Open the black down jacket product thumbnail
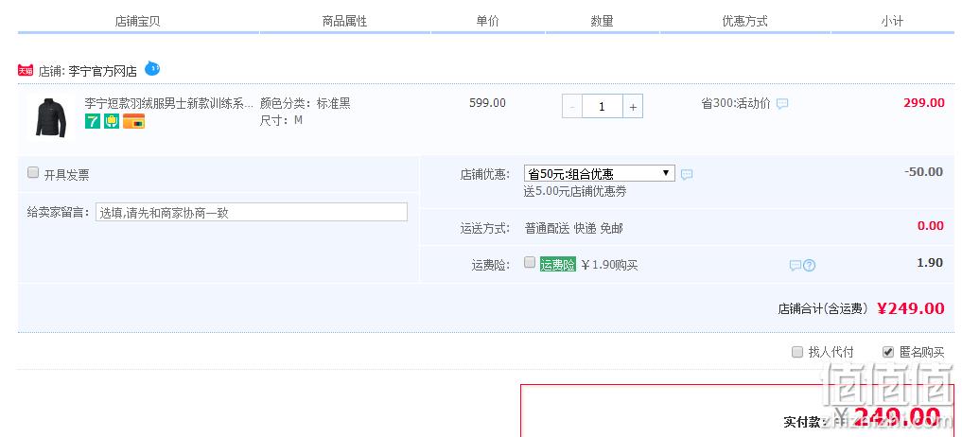 click(51, 118)
